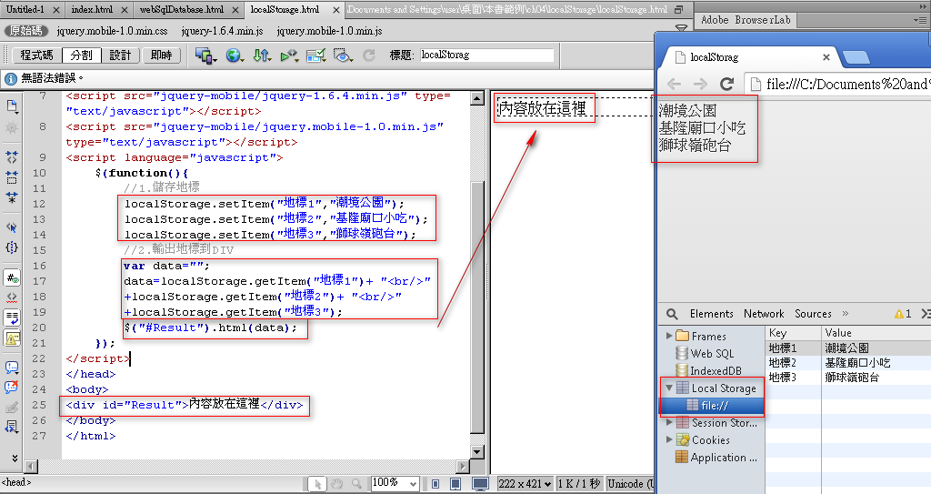The image size is (931, 494).
Task: Click the preview in browser globe icon
Action: point(234,55)
